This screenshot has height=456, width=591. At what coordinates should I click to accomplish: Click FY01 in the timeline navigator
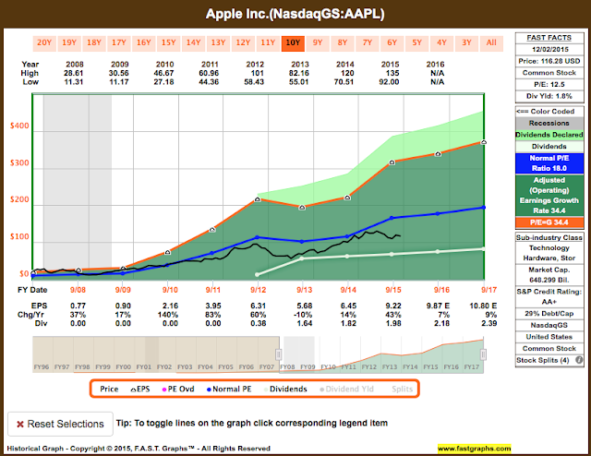144,366
